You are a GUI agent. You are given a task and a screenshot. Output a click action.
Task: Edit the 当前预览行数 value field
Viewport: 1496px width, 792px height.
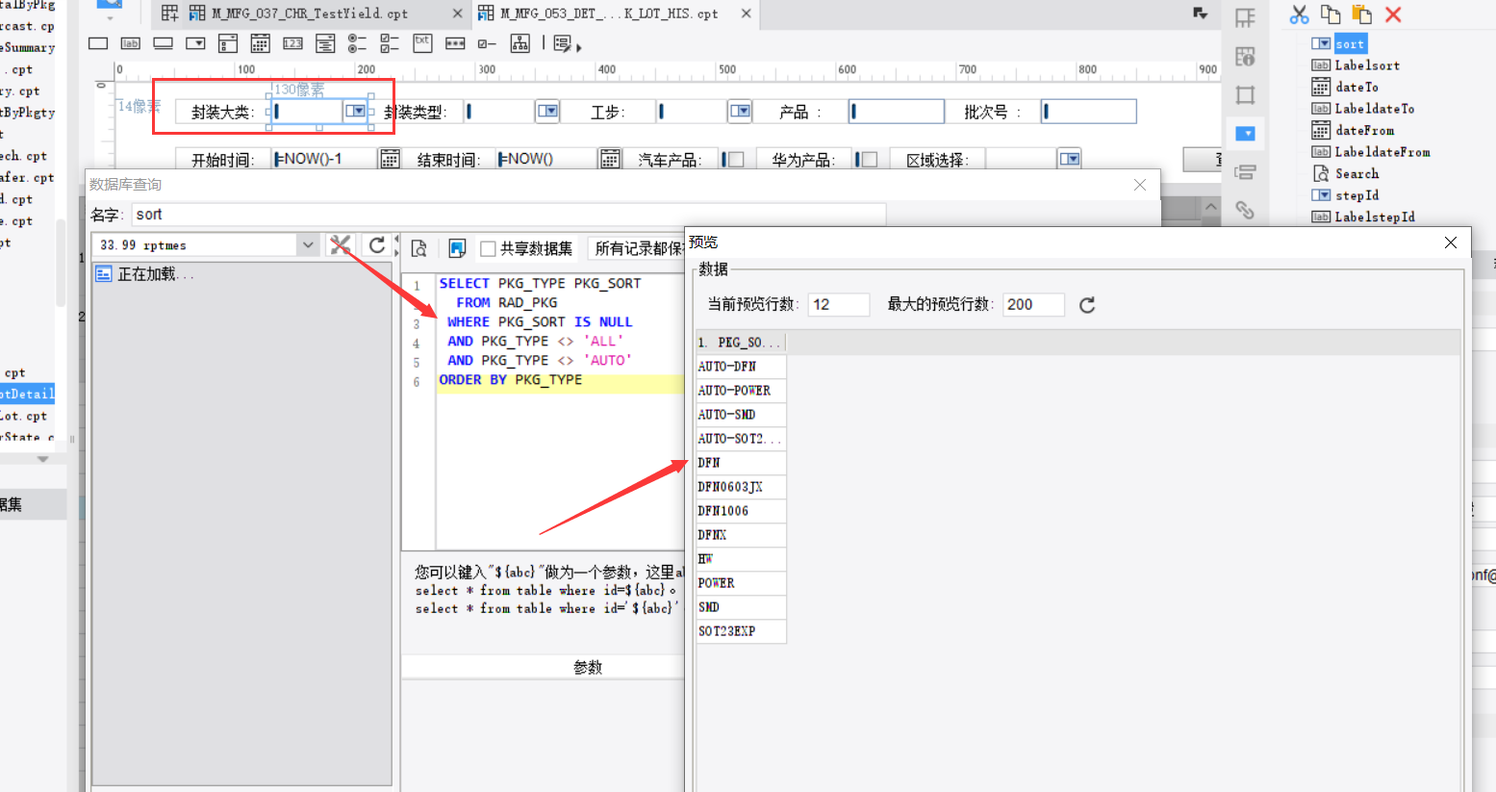(x=838, y=305)
